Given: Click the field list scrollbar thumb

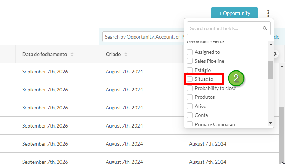Looking at the screenshot, I should (270, 70).
